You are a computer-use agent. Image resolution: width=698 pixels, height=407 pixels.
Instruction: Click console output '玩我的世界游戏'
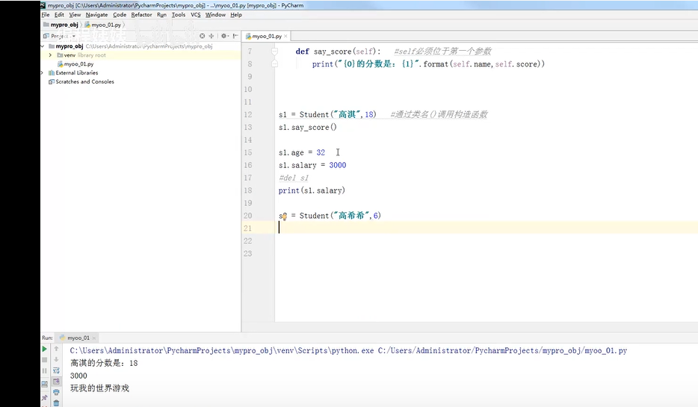[x=99, y=388]
